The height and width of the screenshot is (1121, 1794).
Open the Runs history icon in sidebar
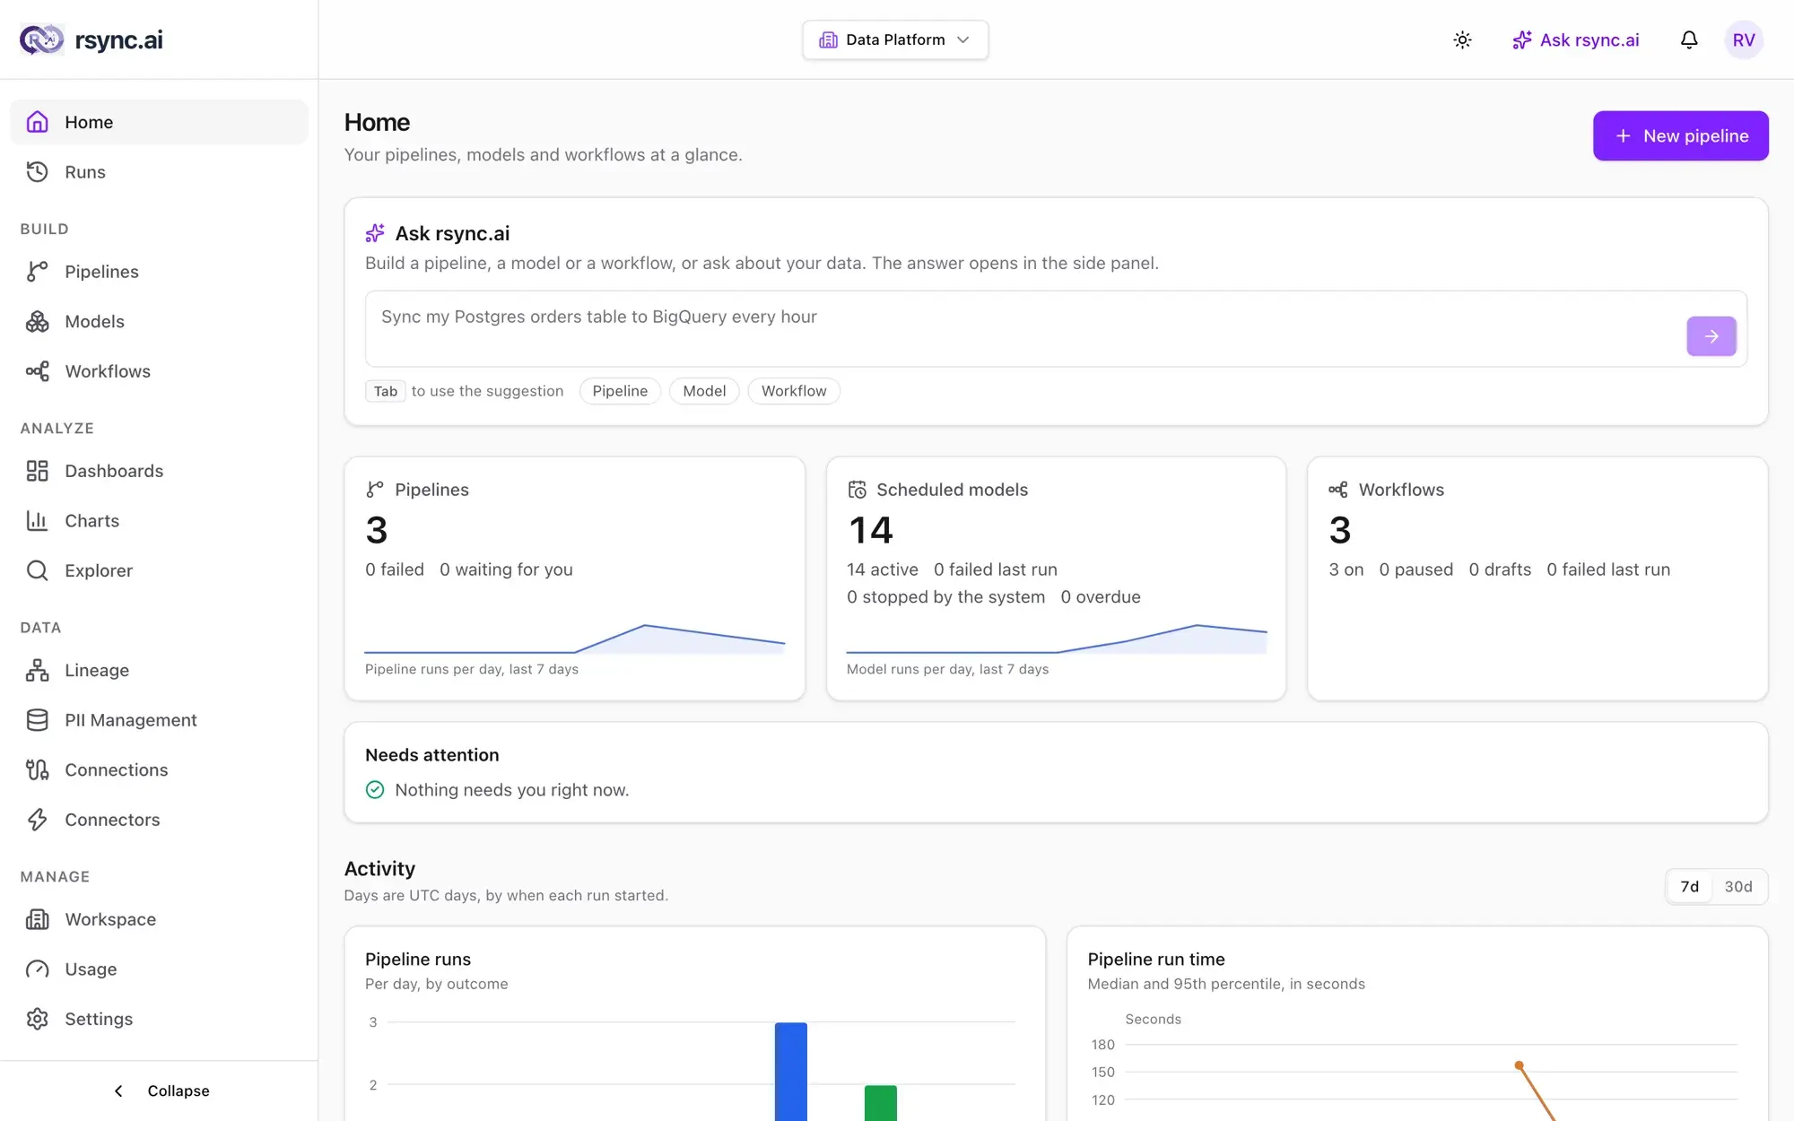click(x=37, y=171)
